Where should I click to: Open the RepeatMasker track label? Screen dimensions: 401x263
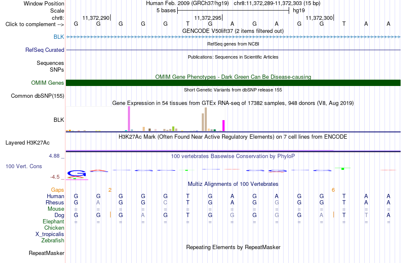click(46, 253)
